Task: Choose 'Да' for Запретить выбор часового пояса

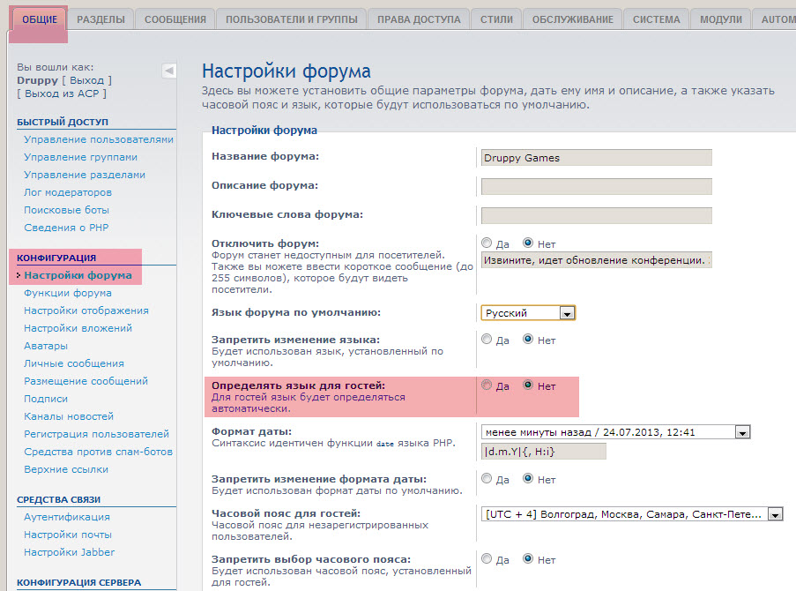Action: (487, 558)
